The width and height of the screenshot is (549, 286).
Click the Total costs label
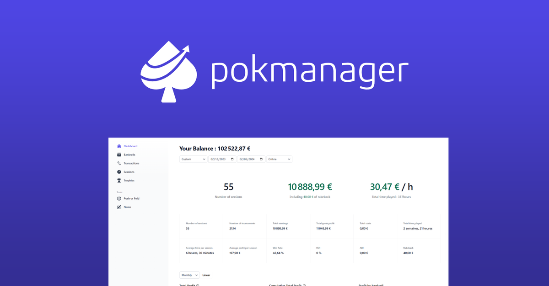click(x=366, y=223)
